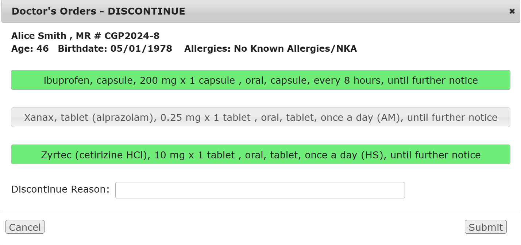Dismiss the dialog using the X icon
Viewport: 521px width, 245px height.
pyautogui.click(x=512, y=11)
